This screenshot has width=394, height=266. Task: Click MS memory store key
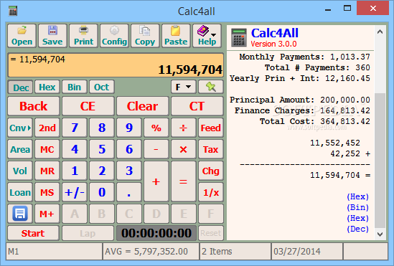tap(47, 192)
